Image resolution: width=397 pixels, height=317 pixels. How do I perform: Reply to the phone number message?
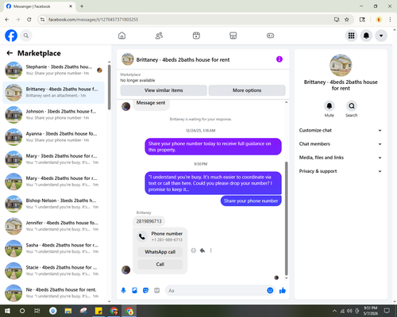pos(202,250)
